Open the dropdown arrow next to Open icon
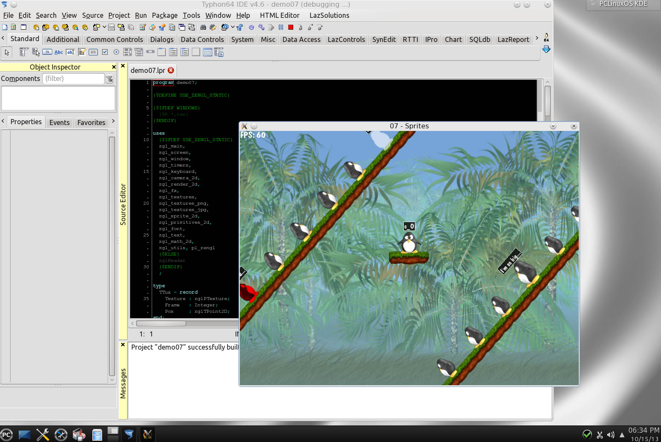The width and height of the screenshot is (661, 442). 104,27
